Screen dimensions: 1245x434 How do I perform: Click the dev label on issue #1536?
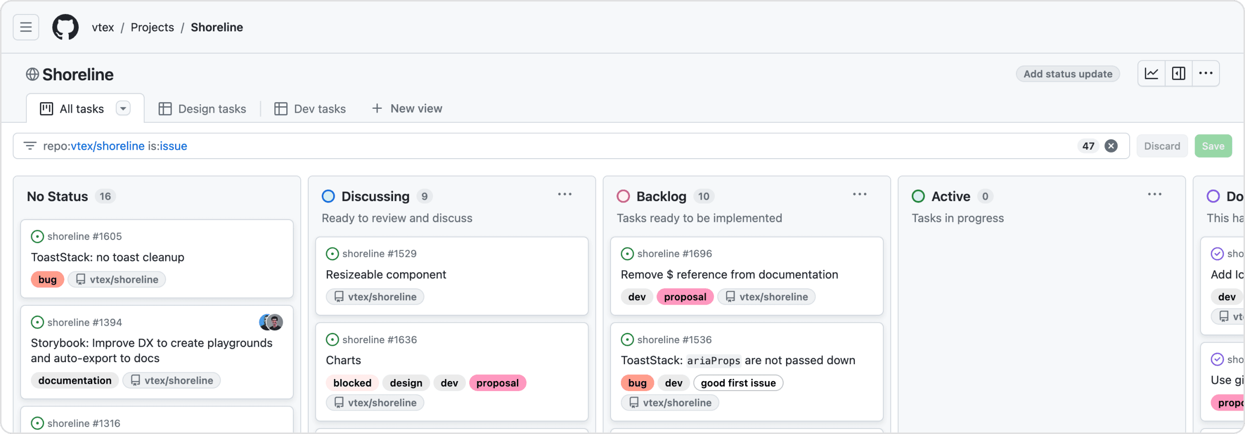(673, 383)
